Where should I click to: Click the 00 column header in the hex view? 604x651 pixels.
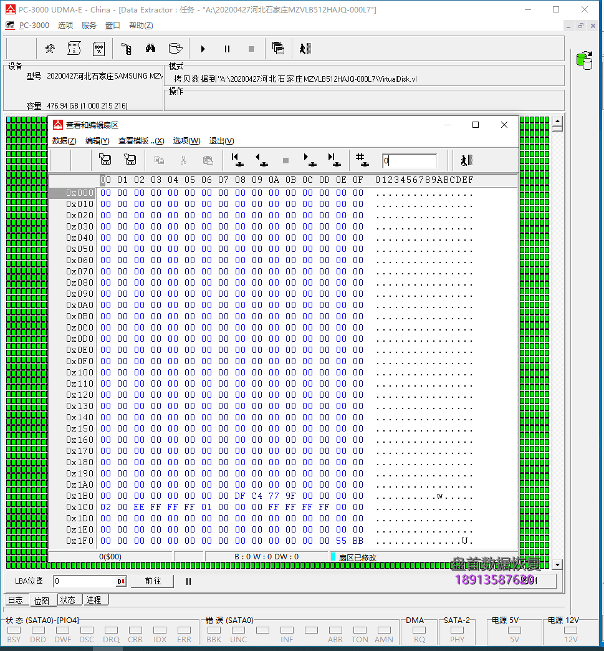pos(105,180)
